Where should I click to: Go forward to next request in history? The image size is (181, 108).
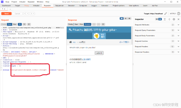[31, 13]
